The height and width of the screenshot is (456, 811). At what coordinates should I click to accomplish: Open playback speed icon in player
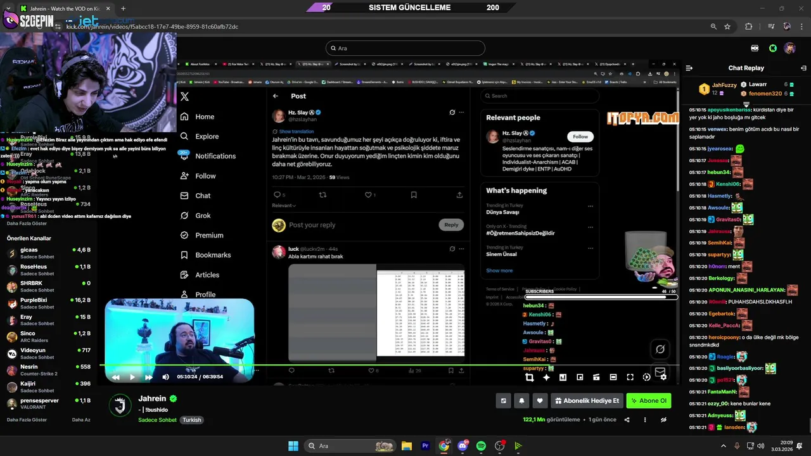[646, 377]
